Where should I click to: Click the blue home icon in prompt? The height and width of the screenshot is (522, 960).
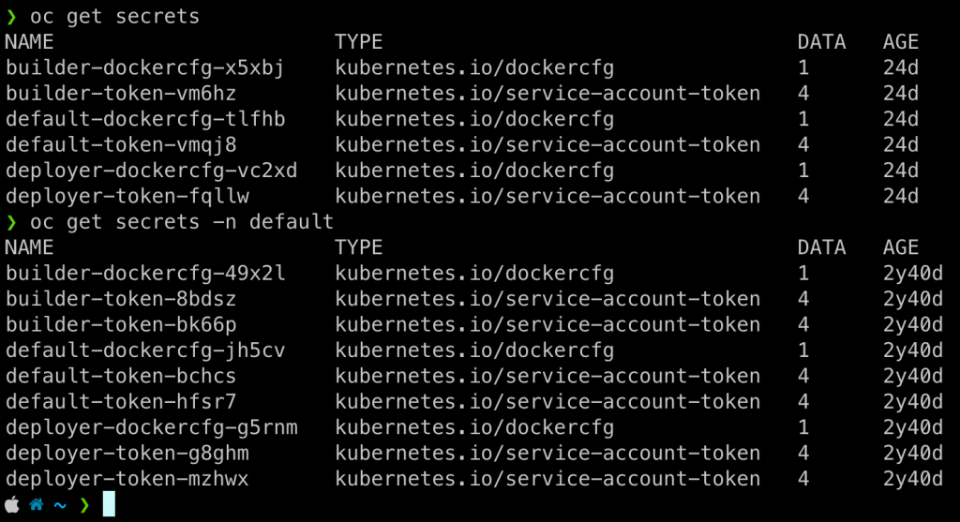click(37, 504)
